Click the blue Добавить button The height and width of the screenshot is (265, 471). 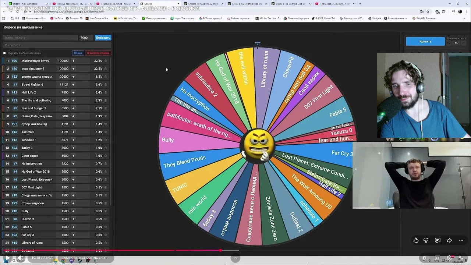(x=103, y=38)
